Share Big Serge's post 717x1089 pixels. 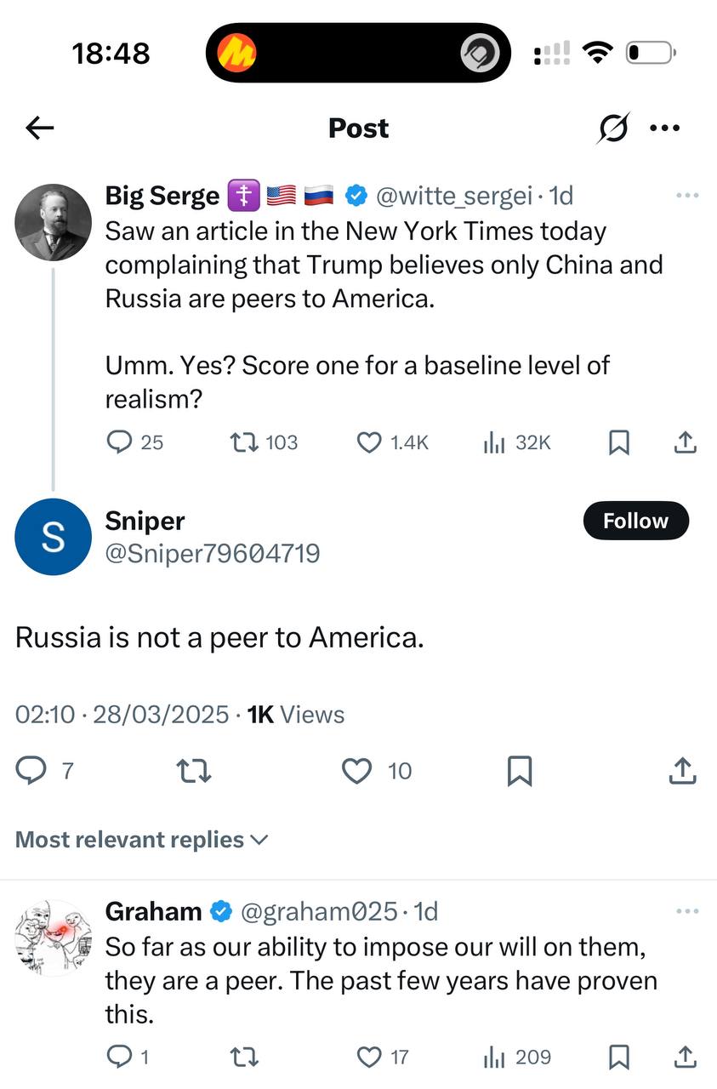coord(686,442)
